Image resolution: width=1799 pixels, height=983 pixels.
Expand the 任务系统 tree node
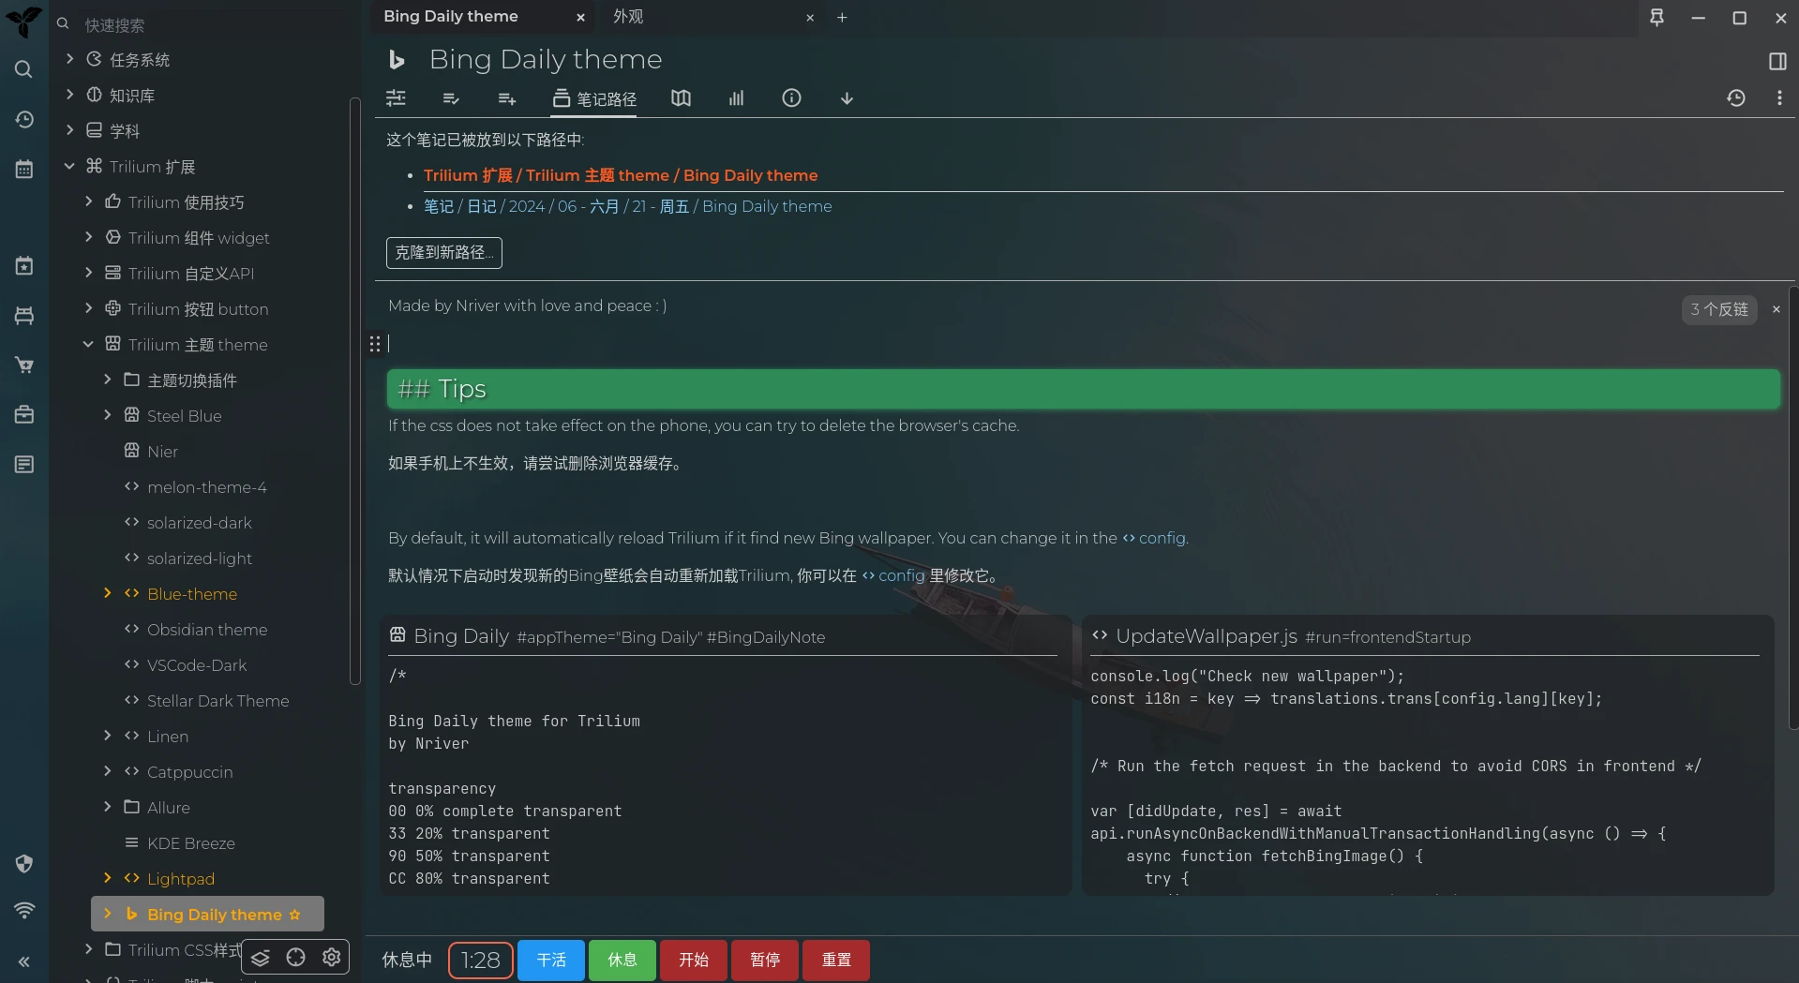tap(69, 59)
